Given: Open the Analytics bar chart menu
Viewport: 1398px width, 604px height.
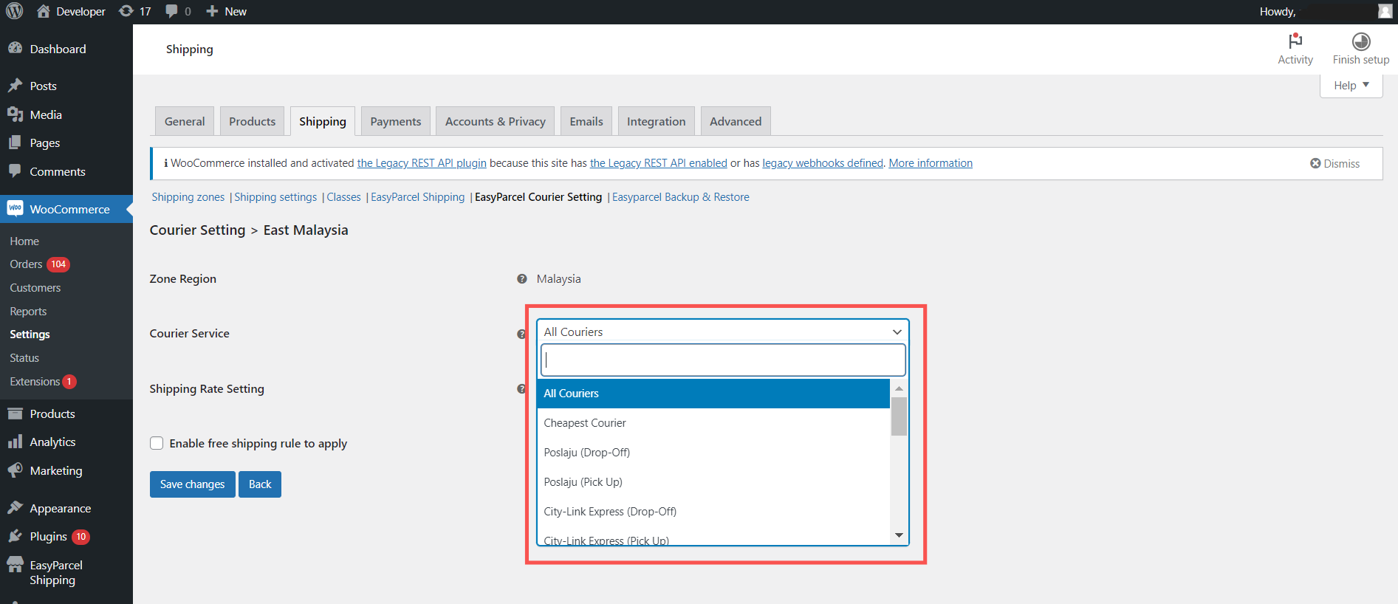Looking at the screenshot, I should coord(15,442).
